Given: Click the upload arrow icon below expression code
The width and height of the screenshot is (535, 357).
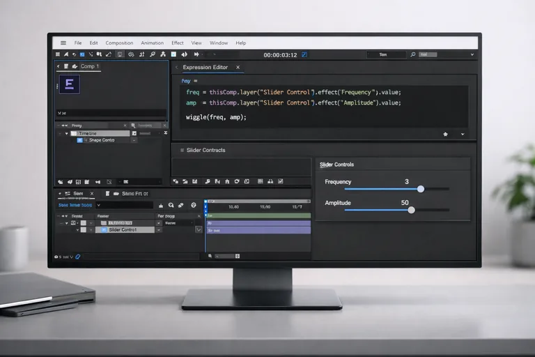Looking at the screenshot, I should [445, 134].
